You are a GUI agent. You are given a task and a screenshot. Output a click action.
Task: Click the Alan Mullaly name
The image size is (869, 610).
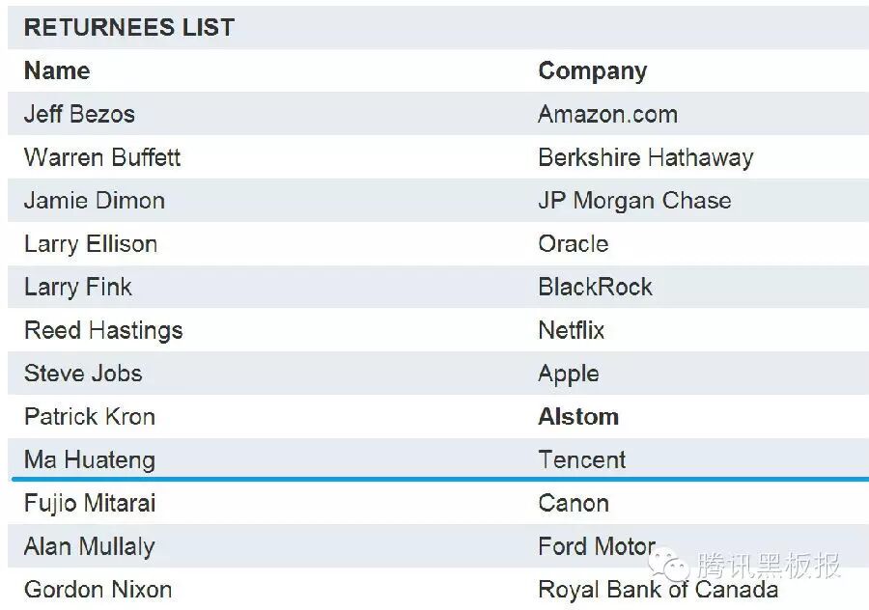point(89,546)
